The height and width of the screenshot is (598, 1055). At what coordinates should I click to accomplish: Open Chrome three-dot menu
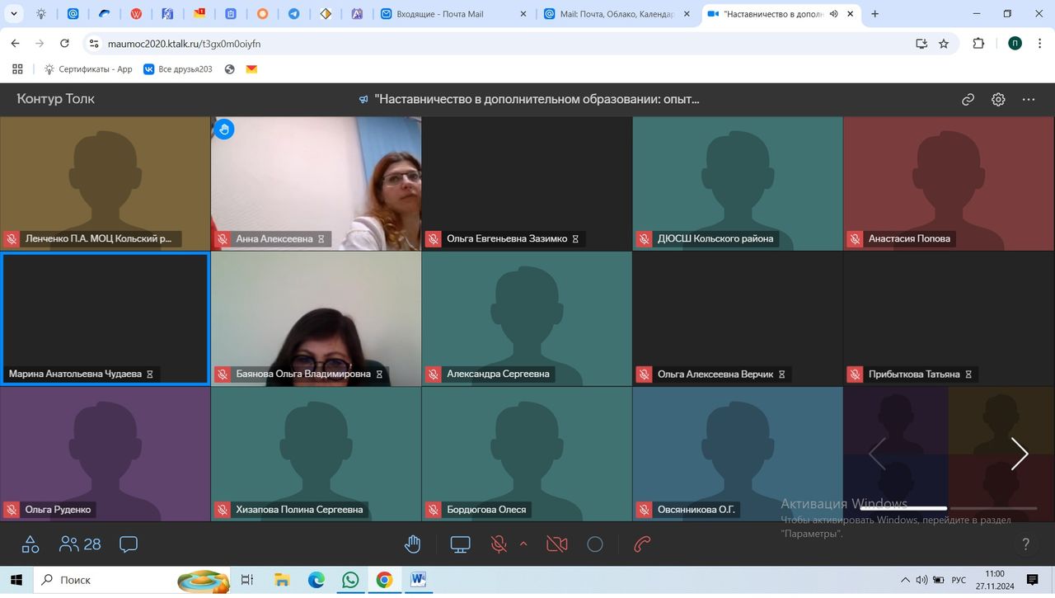1040,44
